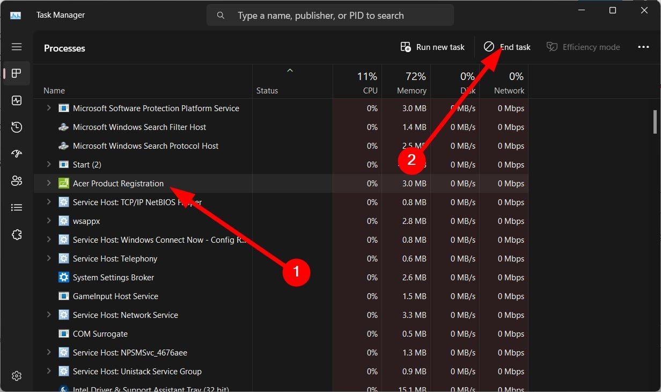Click the Service Host: Telephony gear icon
The image size is (661, 392).
(64, 259)
